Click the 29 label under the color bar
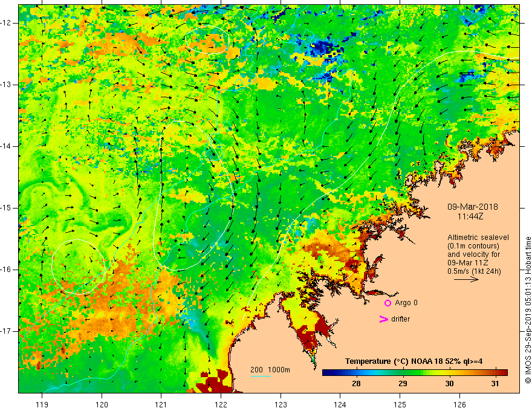Screen dimensions: 532x411 403,384
